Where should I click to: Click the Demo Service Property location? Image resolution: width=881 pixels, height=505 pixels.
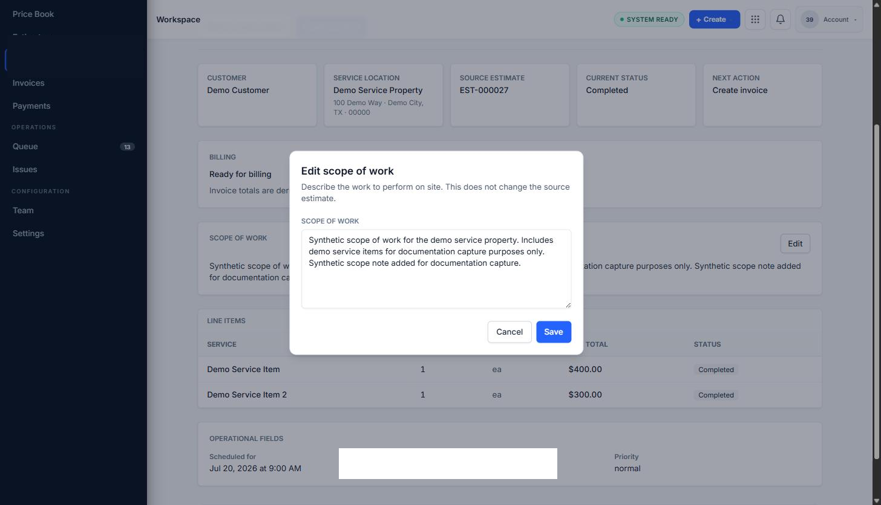[x=378, y=90]
